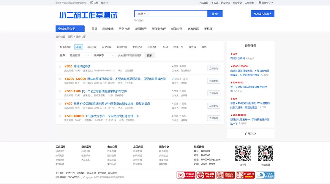Click the keyword filter 搜索 button
The width and height of the screenshot is (330, 184).
point(150,55)
